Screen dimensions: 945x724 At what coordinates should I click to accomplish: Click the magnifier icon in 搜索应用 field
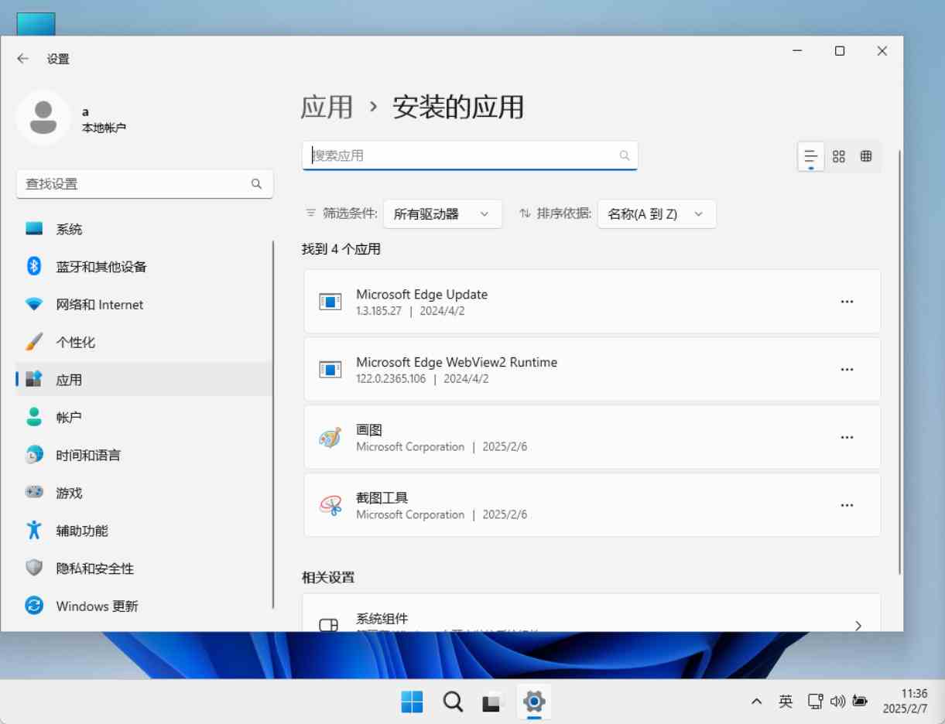pos(625,155)
